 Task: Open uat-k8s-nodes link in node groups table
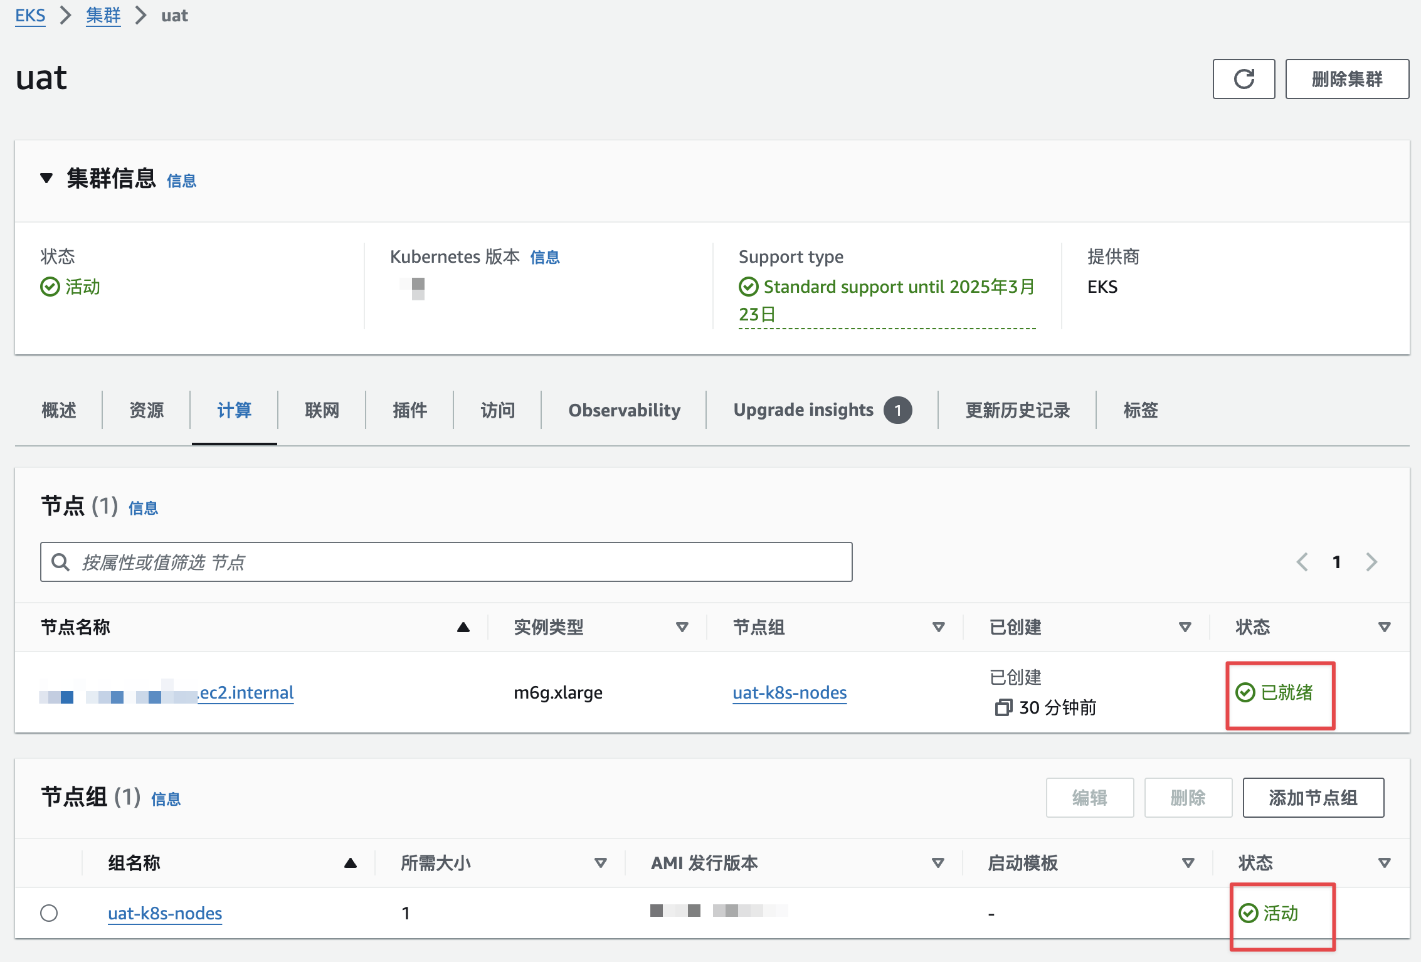coord(165,914)
